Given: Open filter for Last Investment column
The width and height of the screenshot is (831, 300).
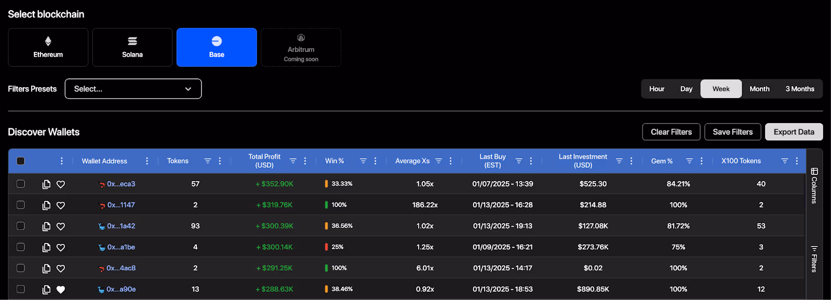Looking at the screenshot, I should (x=619, y=161).
